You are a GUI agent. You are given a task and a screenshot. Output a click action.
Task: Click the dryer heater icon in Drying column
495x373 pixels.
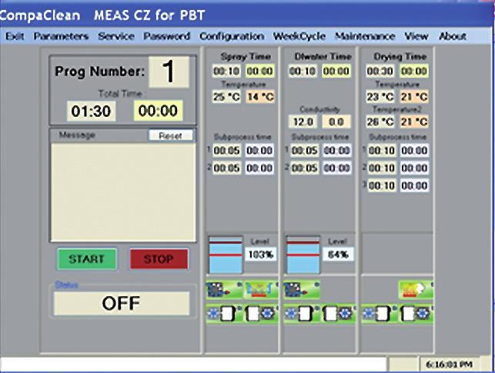[413, 290]
